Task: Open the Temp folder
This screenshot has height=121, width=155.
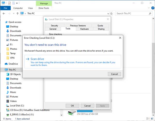Action: tap(11, 53)
